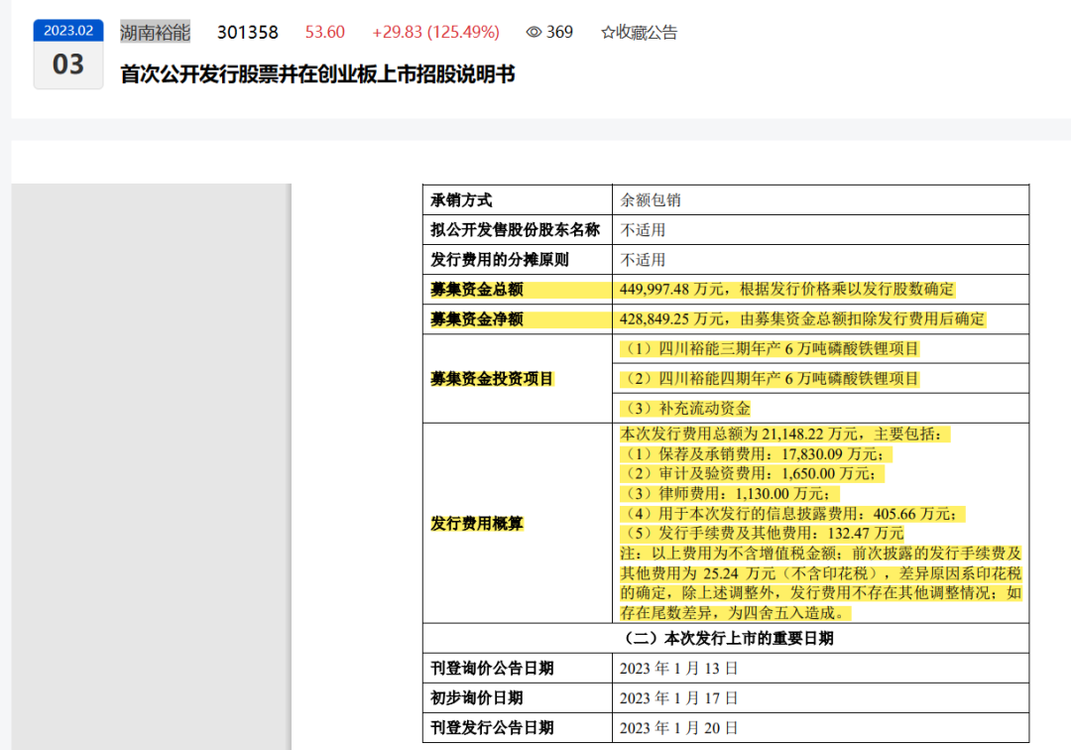Click the 律师费用：1,130.00 万元 line
The width and height of the screenshot is (1071, 750).
pyautogui.click(x=730, y=493)
